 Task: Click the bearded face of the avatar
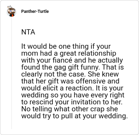(12, 11)
